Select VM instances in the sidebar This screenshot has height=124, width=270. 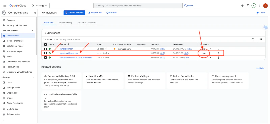point(18,36)
